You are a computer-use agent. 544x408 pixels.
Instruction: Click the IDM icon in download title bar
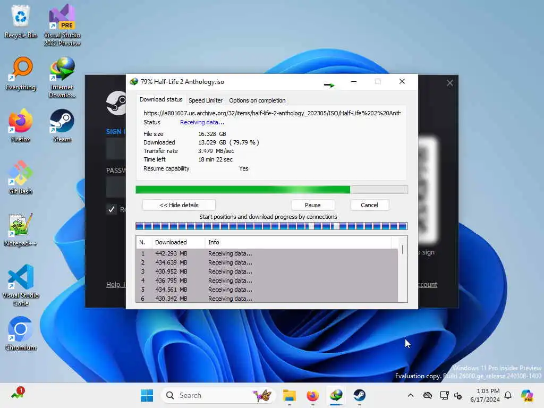(134, 81)
